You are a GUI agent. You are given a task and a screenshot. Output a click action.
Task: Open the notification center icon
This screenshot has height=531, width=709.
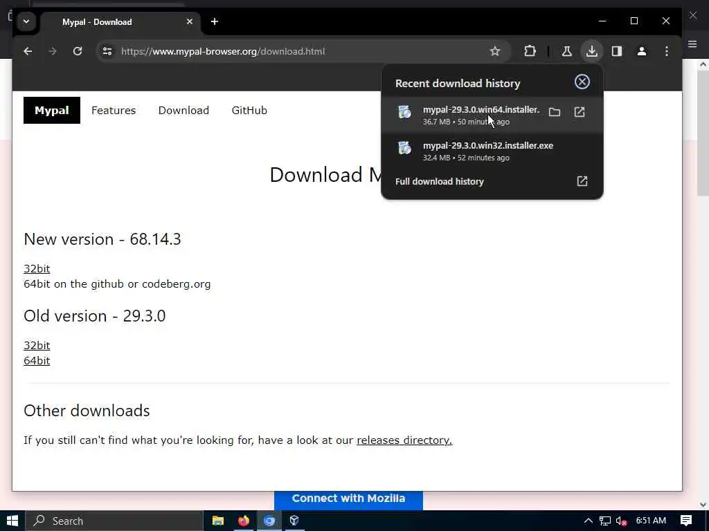pyautogui.click(x=686, y=521)
